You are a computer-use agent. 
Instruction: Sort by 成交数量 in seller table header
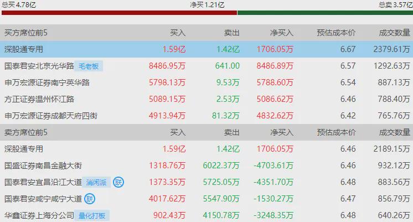coord(395,132)
